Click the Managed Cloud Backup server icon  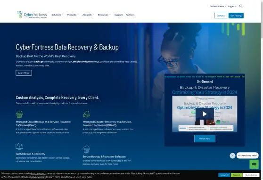tap(19, 114)
